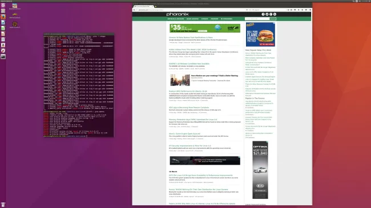Click the green Search button on Phoronix
The height and width of the screenshot is (208, 371).
click(273, 19)
